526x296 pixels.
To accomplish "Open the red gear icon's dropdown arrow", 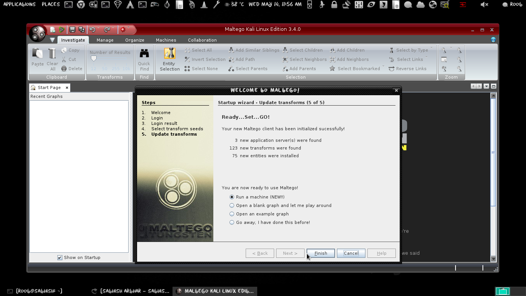I will tap(128, 28).
